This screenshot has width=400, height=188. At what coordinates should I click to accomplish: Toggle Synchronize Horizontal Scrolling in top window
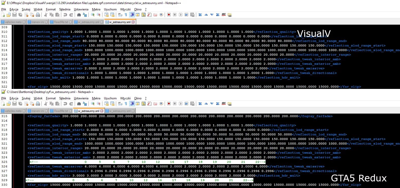tap(112, 15)
